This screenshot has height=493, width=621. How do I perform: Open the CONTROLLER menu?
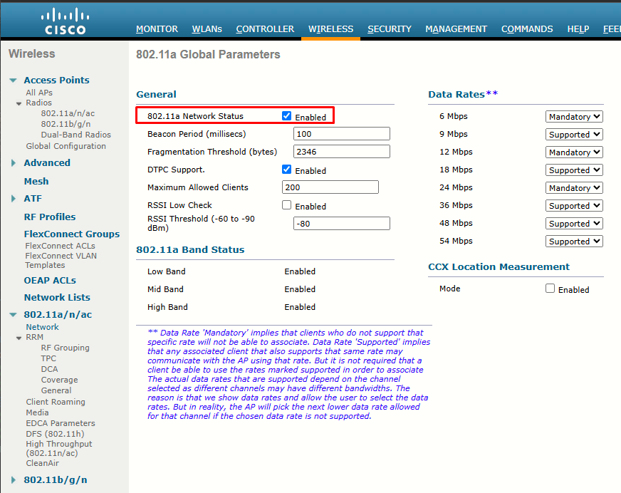tap(265, 29)
